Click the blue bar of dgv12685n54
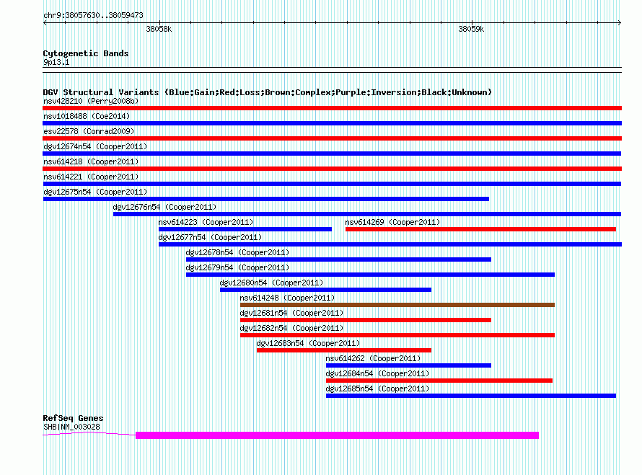Image resolution: width=642 pixels, height=475 pixels. tap(471, 396)
